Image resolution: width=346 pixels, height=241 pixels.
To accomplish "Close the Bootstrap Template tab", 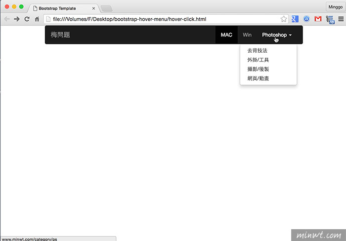I will point(93,8).
